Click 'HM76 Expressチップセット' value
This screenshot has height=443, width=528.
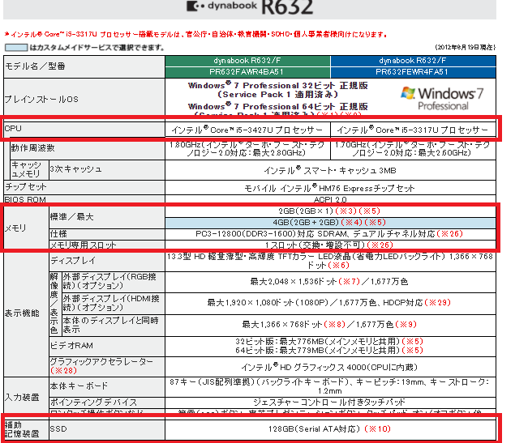click(329, 188)
